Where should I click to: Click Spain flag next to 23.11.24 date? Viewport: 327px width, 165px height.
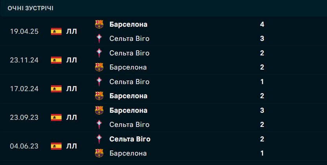[x=56, y=60]
